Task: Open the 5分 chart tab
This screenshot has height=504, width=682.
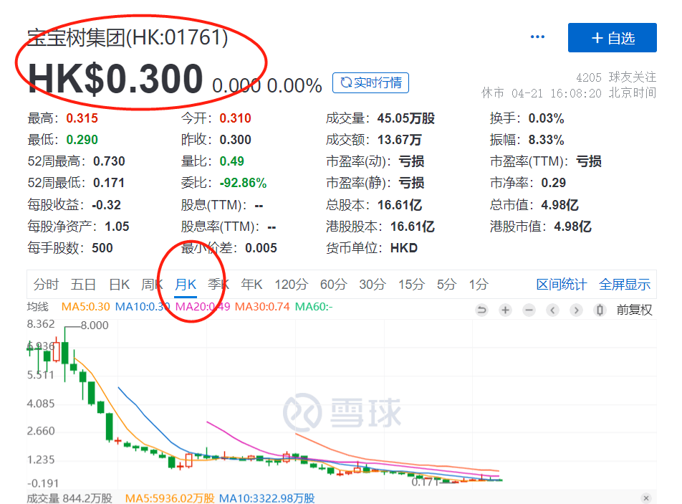Action: pos(447,284)
